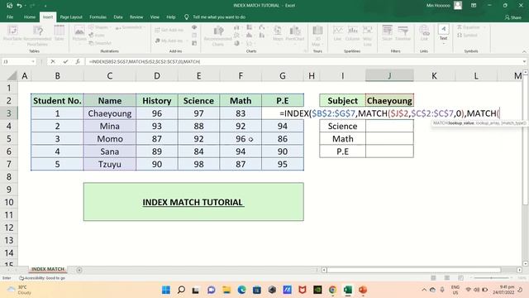
Task: Click taskbar Search icon
Action: (181, 290)
